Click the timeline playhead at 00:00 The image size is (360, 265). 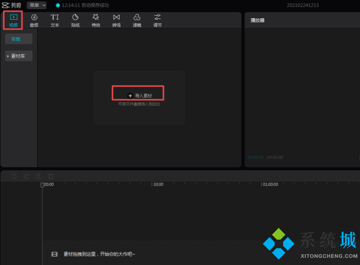(43, 185)
